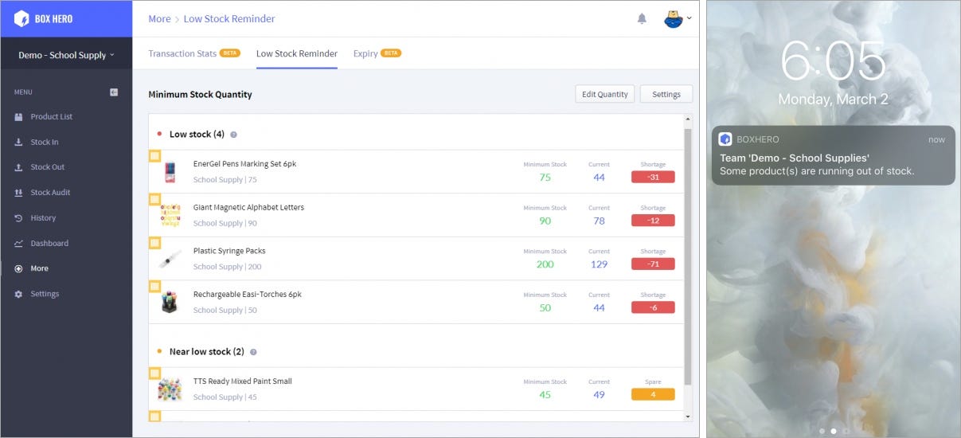Tap the 6:05 lock screen clock
This screenshot has height=438, width=961.
point(833,61)
